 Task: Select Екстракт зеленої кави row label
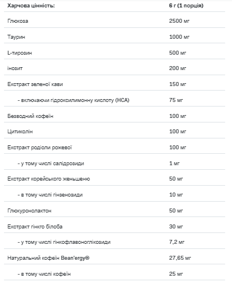coord(35,84)
